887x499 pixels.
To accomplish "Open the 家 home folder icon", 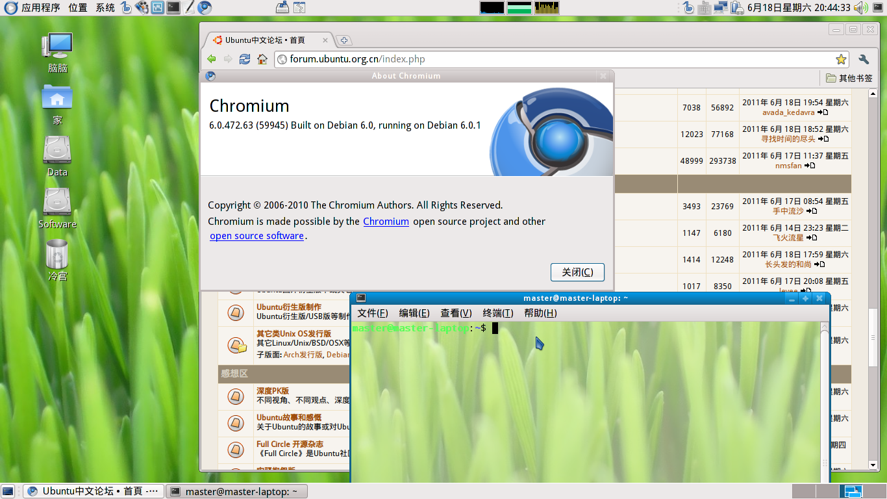I will coord(57,105).
